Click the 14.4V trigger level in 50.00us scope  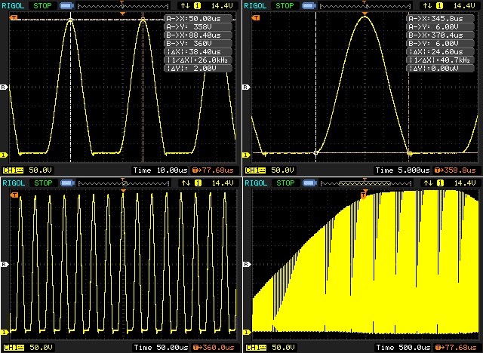(x=223, y=183)
